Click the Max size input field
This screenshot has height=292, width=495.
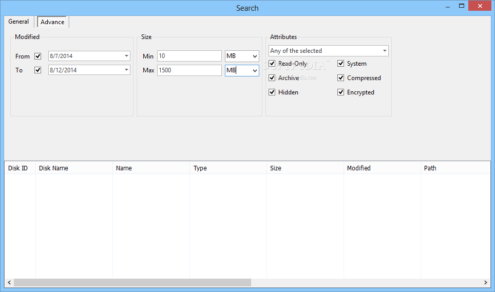click(x=189, y=70)
